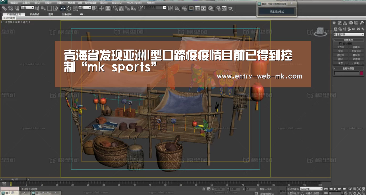Viewport: 366px width, 195px height.
Task: Click the Go to Start playback button
Action: click(326, 189)
